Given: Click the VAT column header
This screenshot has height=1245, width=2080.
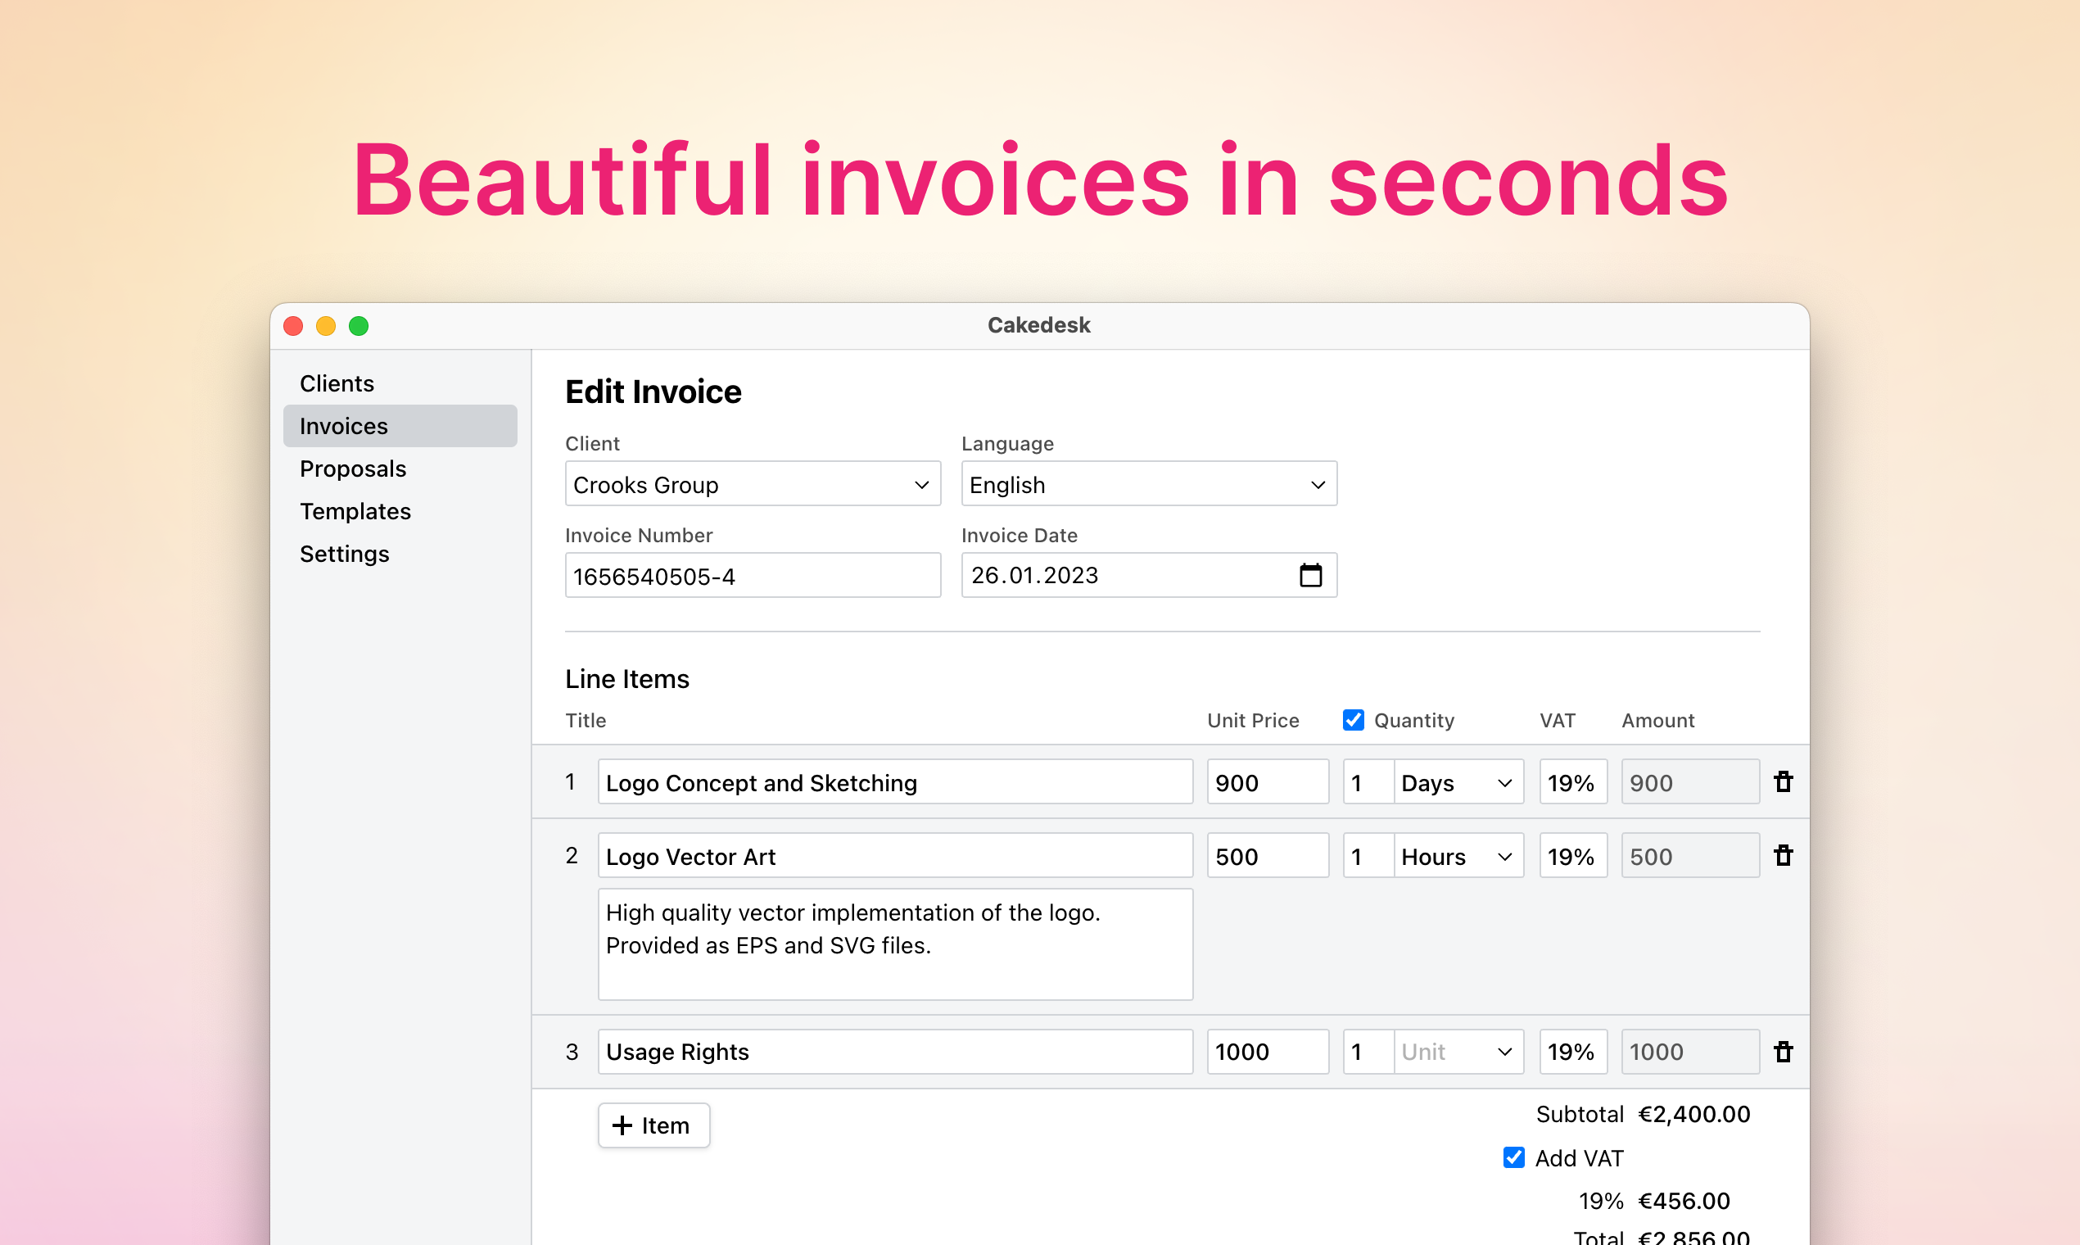Looking at the screenshot, I should click(1558, 721).
